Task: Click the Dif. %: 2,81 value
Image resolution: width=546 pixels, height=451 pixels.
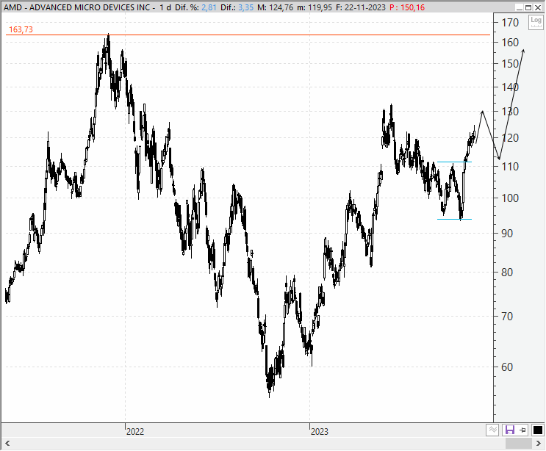Action: 195,7
